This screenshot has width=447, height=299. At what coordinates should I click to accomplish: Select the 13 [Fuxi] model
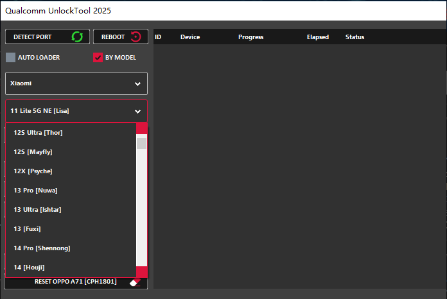[28, 229]
